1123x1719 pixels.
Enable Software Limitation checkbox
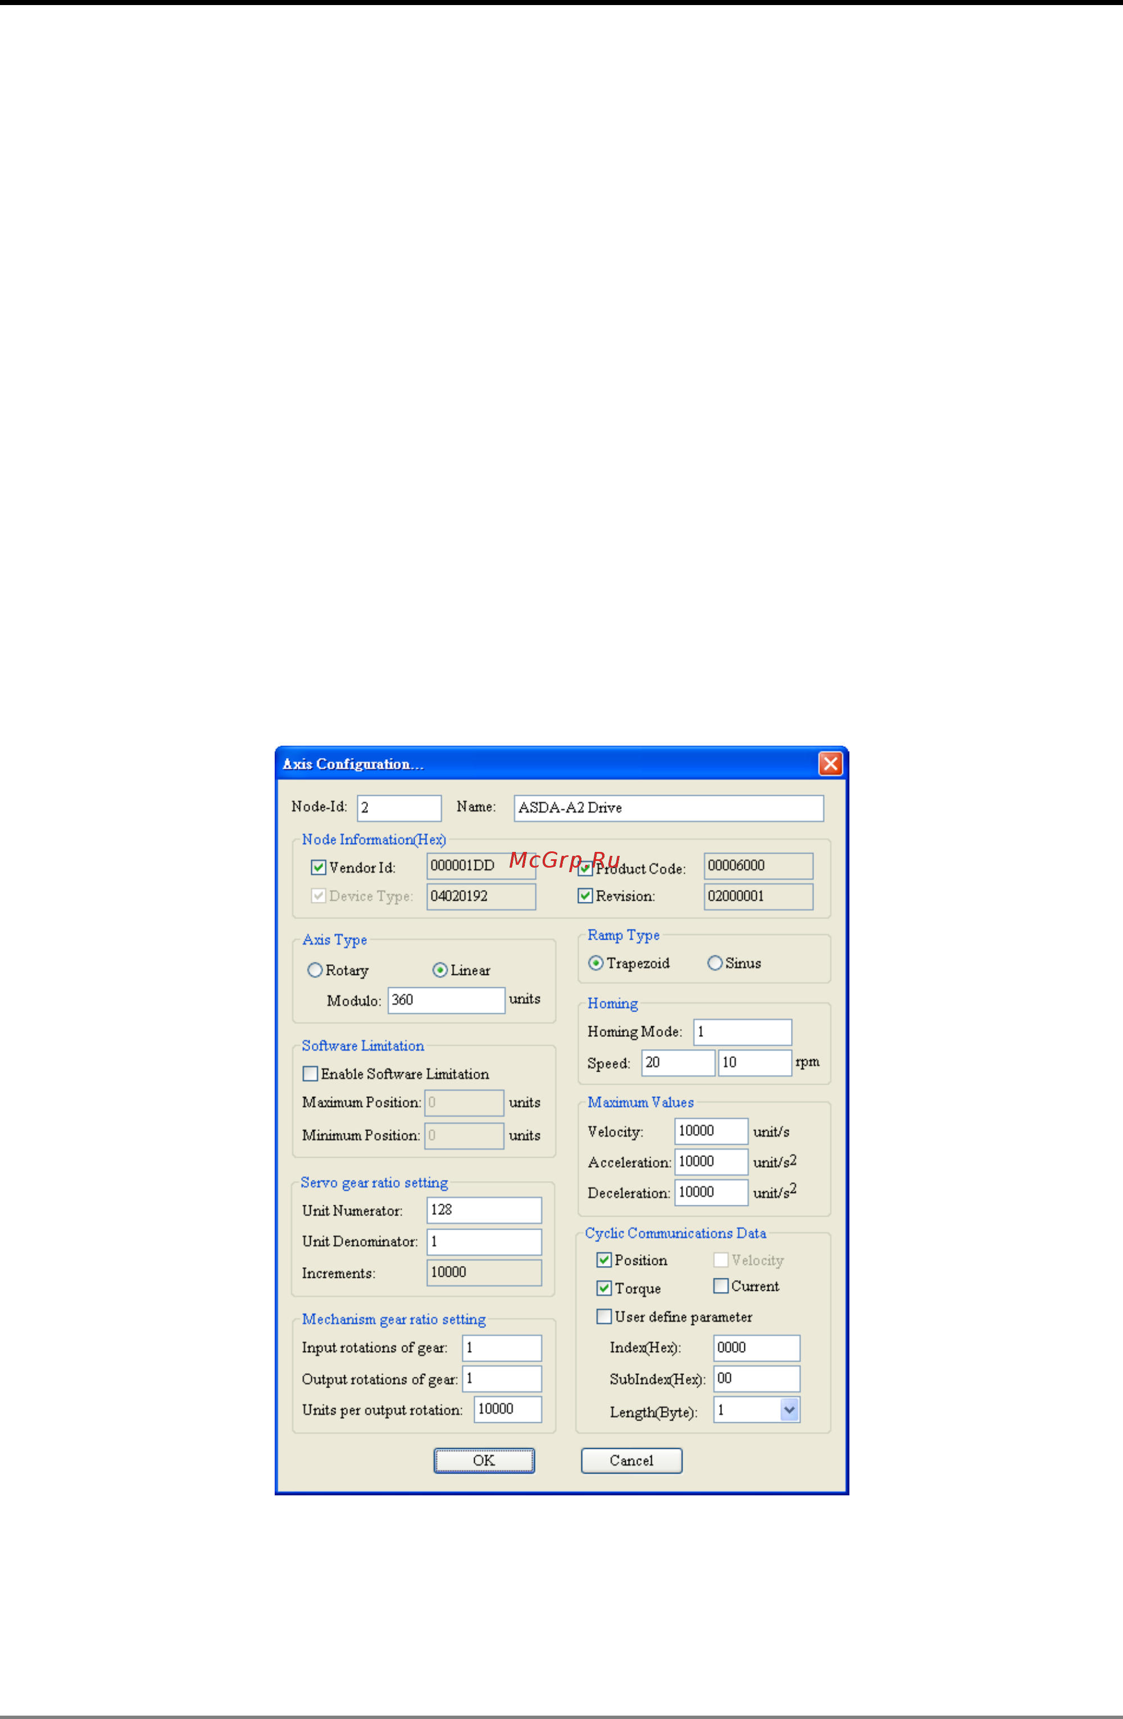point(311,1073)
